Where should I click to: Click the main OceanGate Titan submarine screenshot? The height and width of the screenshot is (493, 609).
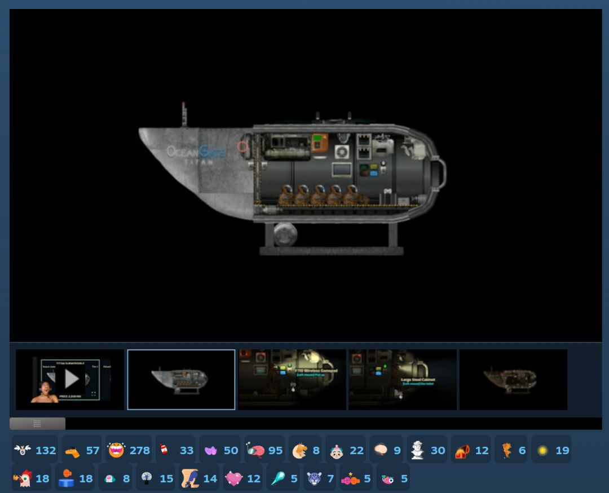pyautogui.click(x=306, y=175)
